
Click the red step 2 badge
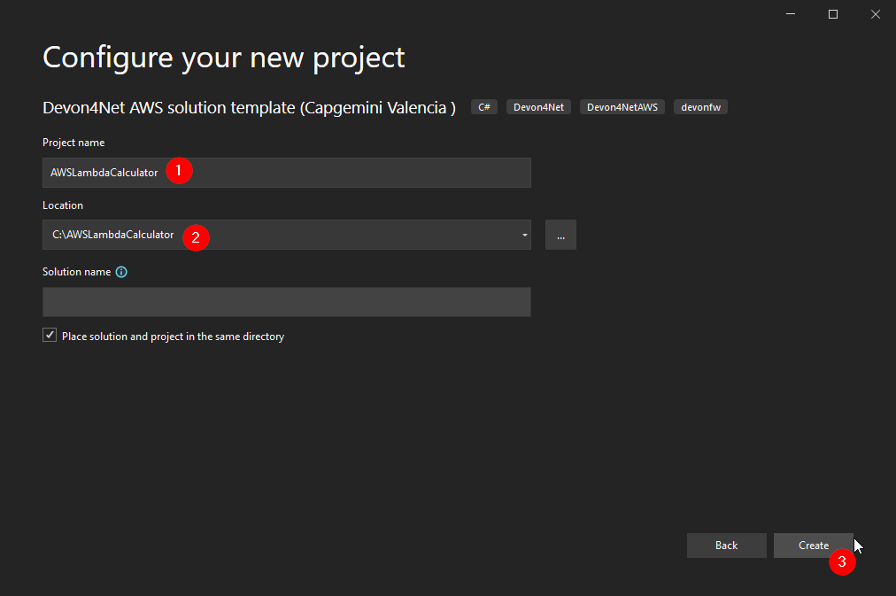click(x=196, y=237)
